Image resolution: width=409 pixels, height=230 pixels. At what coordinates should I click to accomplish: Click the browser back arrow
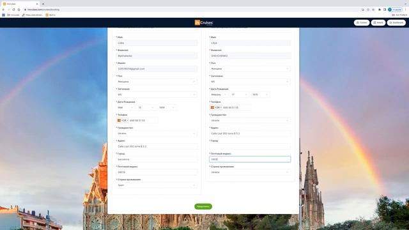pyautogui.click(x=3, y=10)
